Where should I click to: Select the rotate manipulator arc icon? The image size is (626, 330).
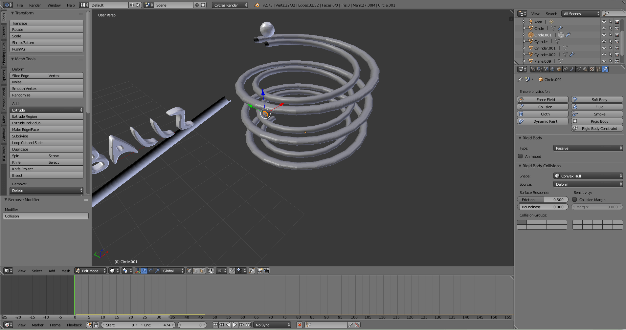pos(151,271)
